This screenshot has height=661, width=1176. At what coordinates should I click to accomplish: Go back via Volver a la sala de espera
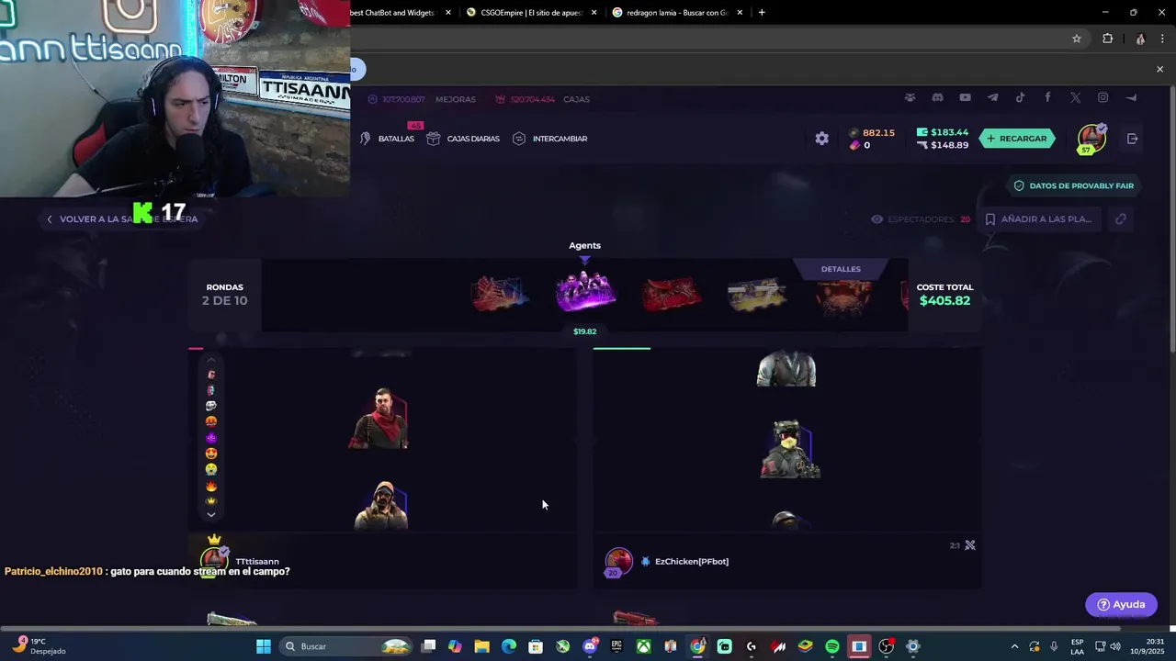[x=122, y=219]
